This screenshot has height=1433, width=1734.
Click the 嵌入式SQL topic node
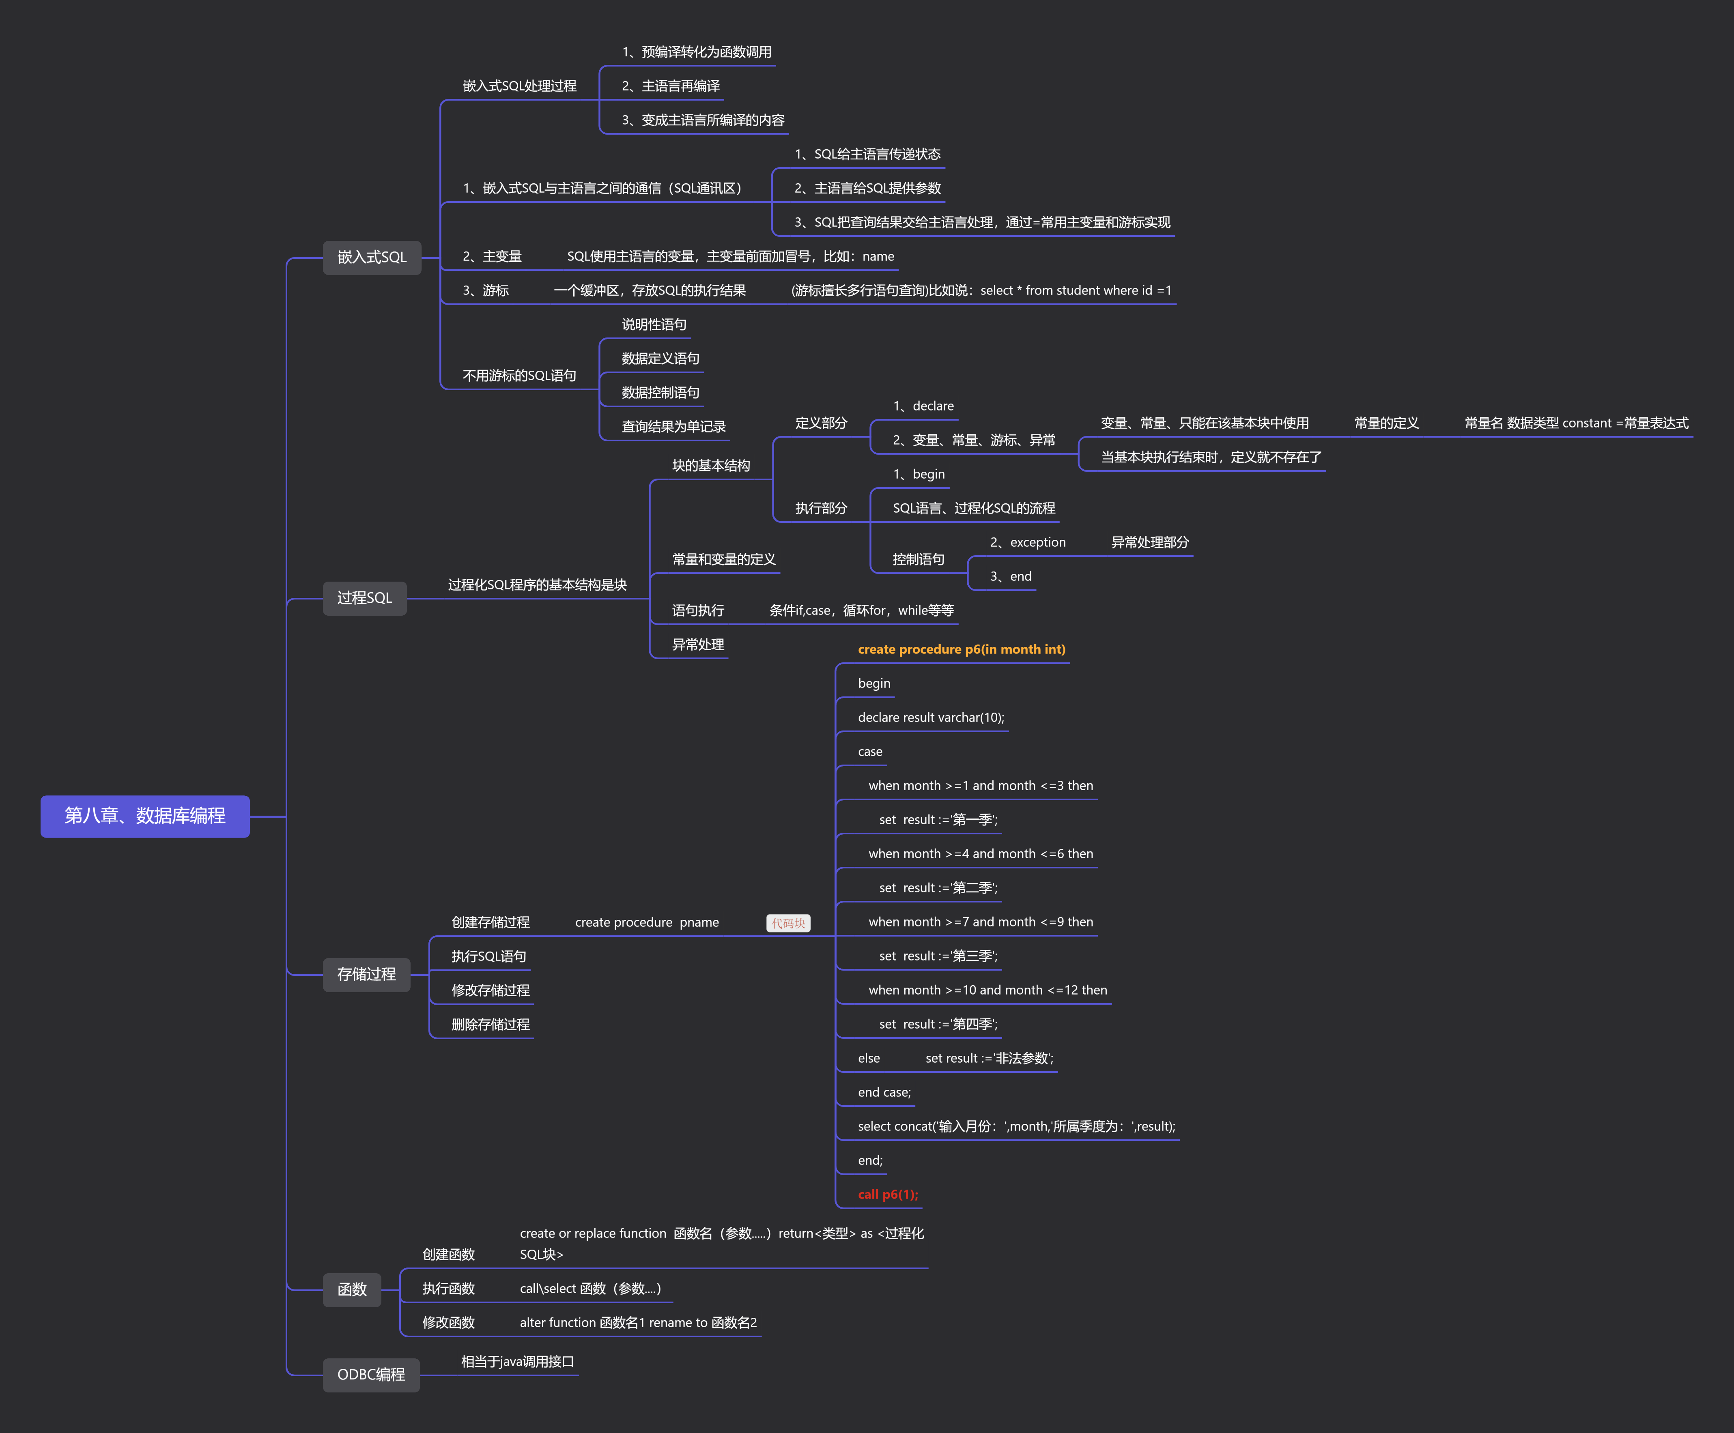click(372, 258)
